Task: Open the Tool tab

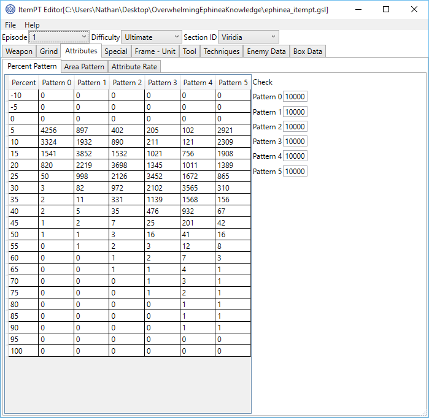Action: [189, 51]
